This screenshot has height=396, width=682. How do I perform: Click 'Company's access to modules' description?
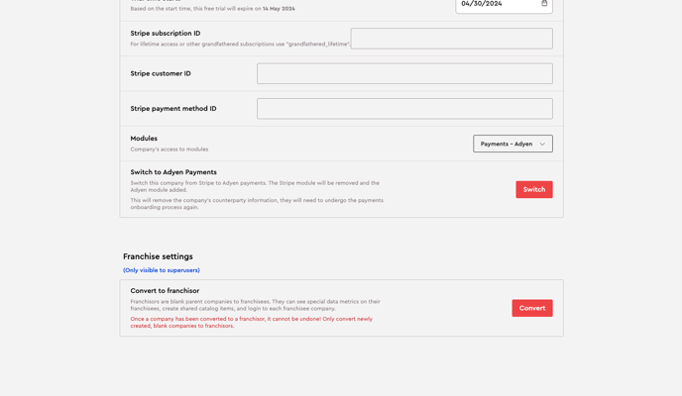click(x=170, y=149)
